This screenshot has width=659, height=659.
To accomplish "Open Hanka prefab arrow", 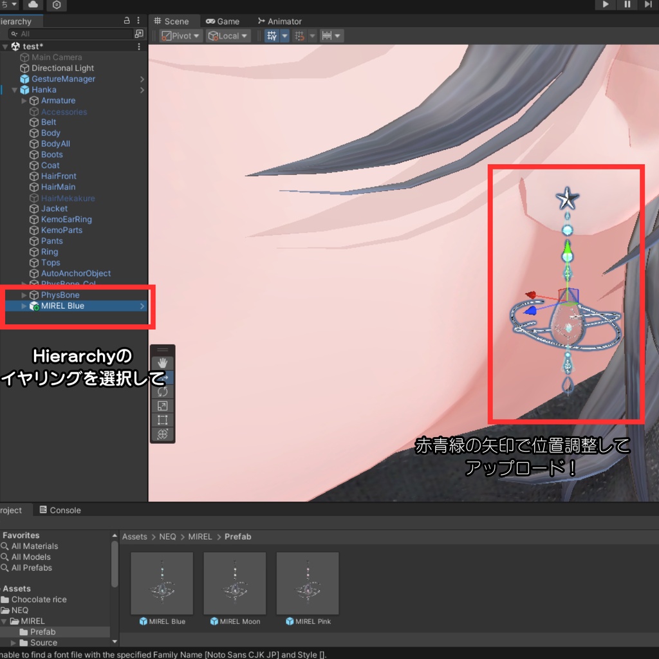I will [142, 90].
